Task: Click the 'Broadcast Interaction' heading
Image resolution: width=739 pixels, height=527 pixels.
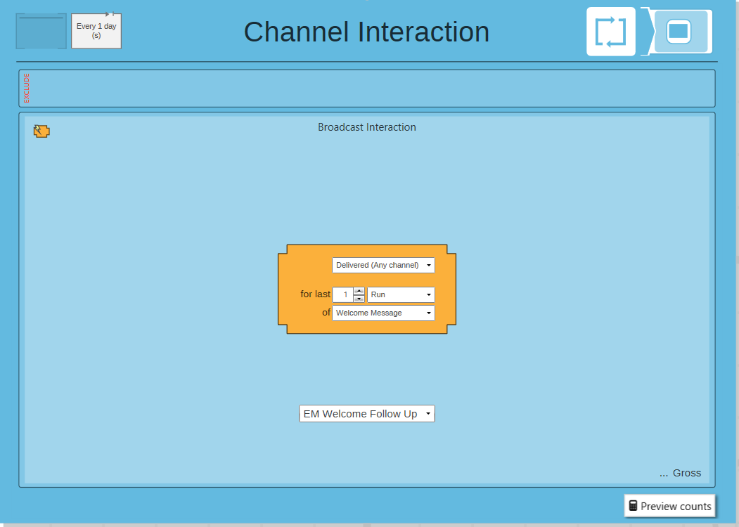Action: pos(366,127)
